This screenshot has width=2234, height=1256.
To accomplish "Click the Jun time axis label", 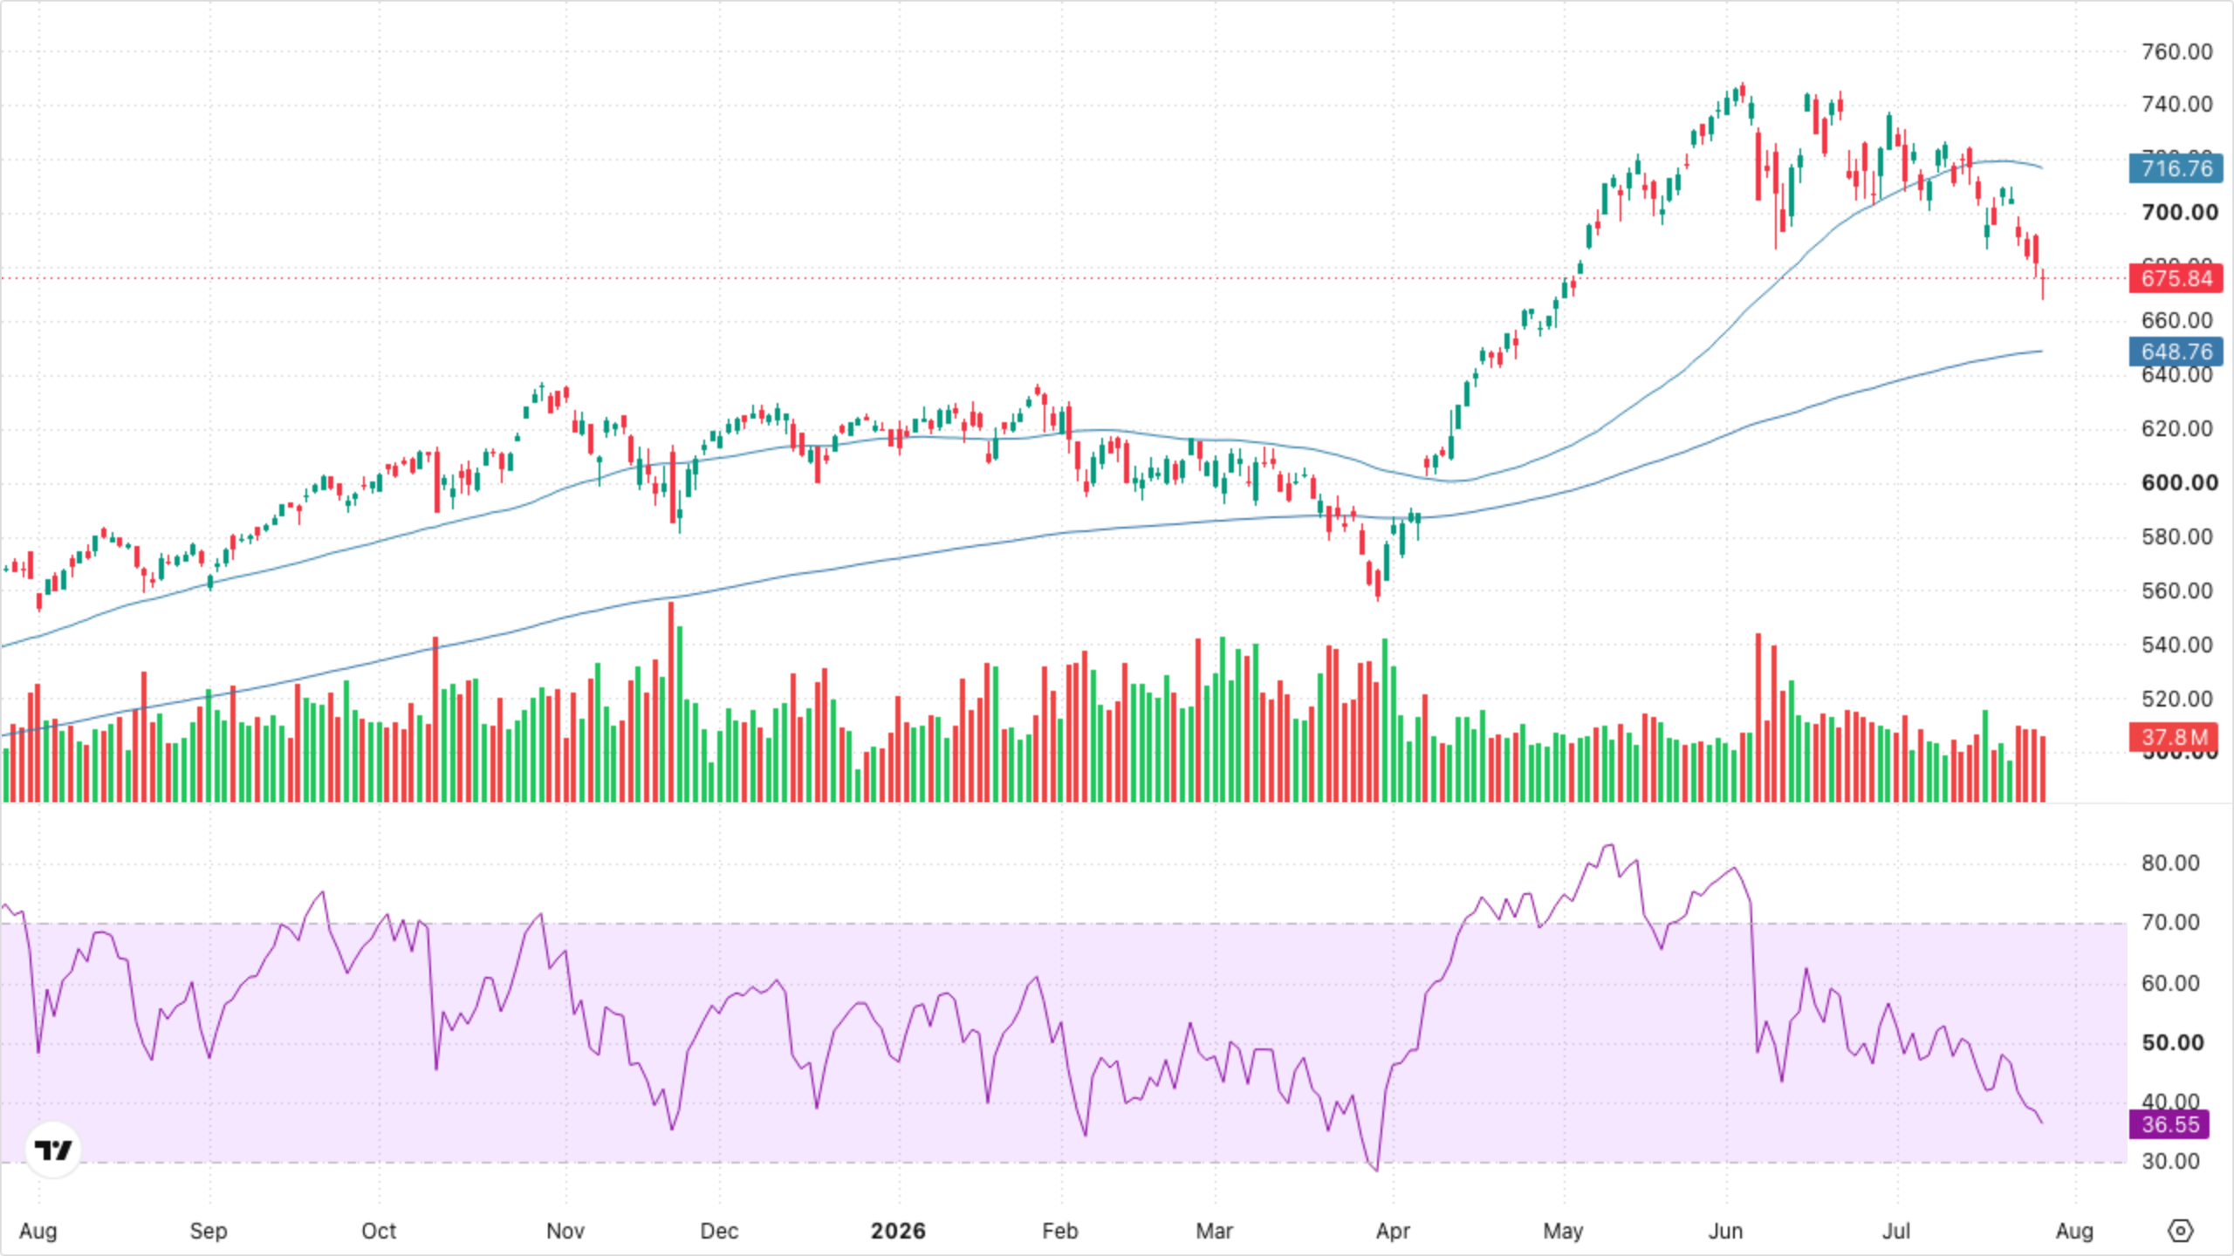I will [x=1725, y=1231].
